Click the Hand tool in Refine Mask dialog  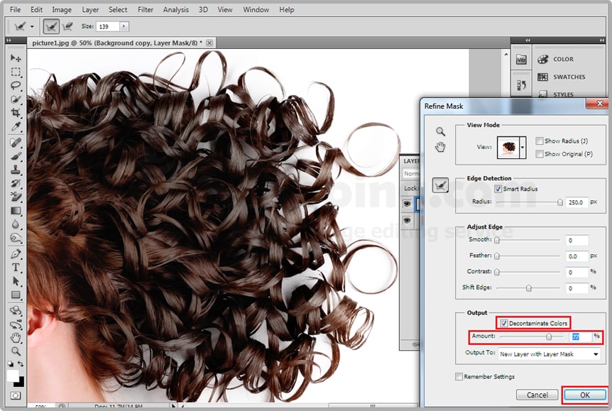(x=441, y=147)
